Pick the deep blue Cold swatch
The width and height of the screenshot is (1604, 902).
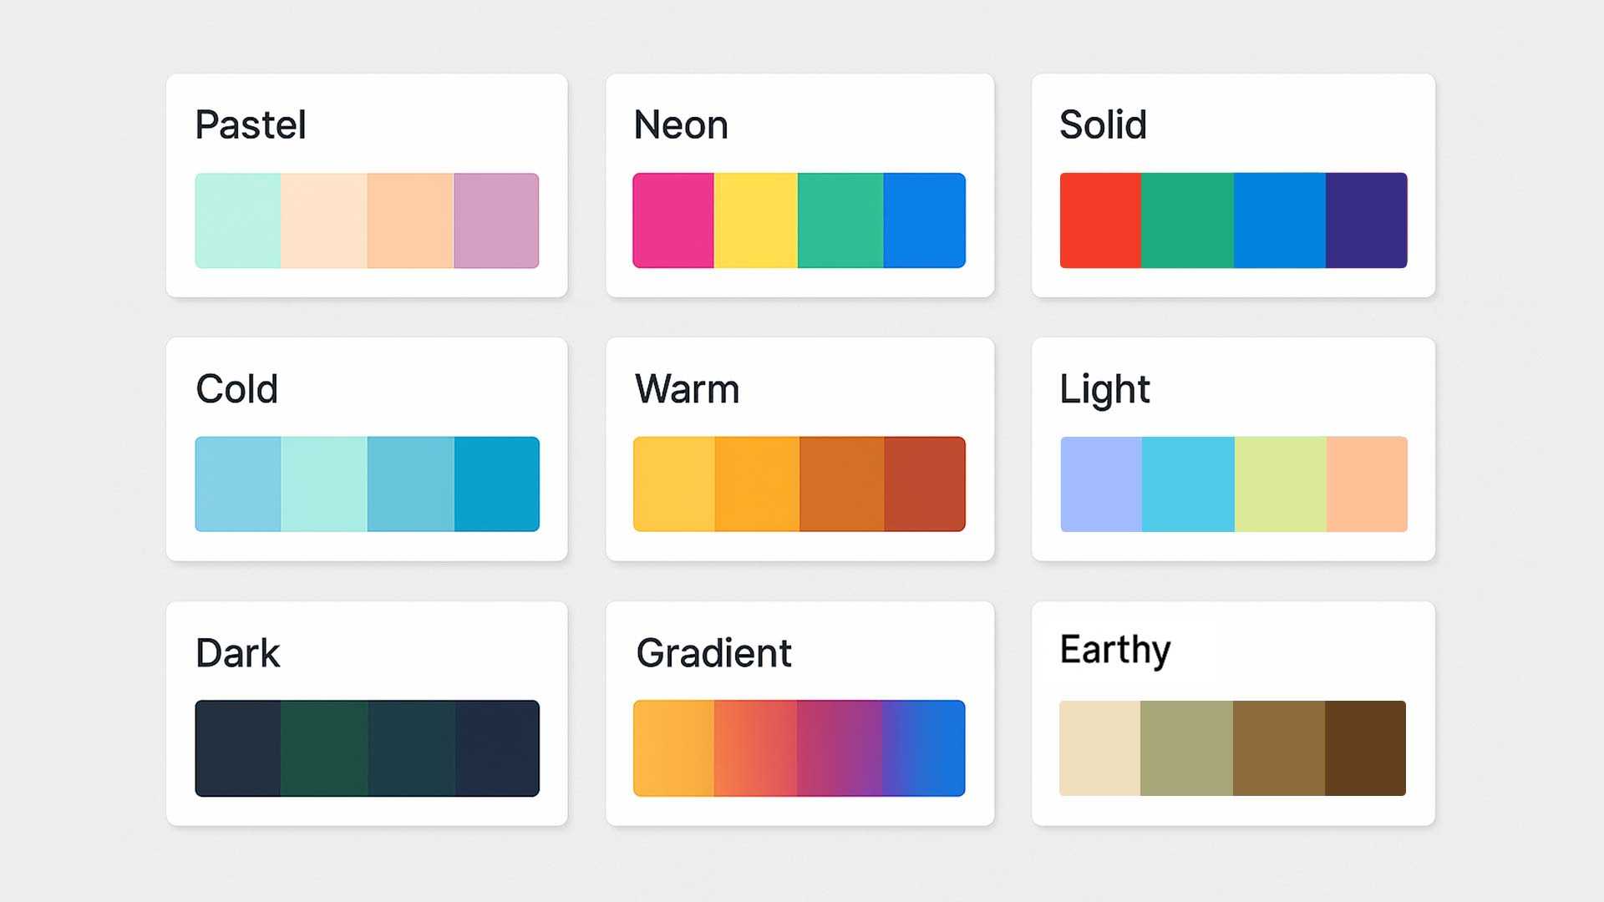click(x=497, y=484)
